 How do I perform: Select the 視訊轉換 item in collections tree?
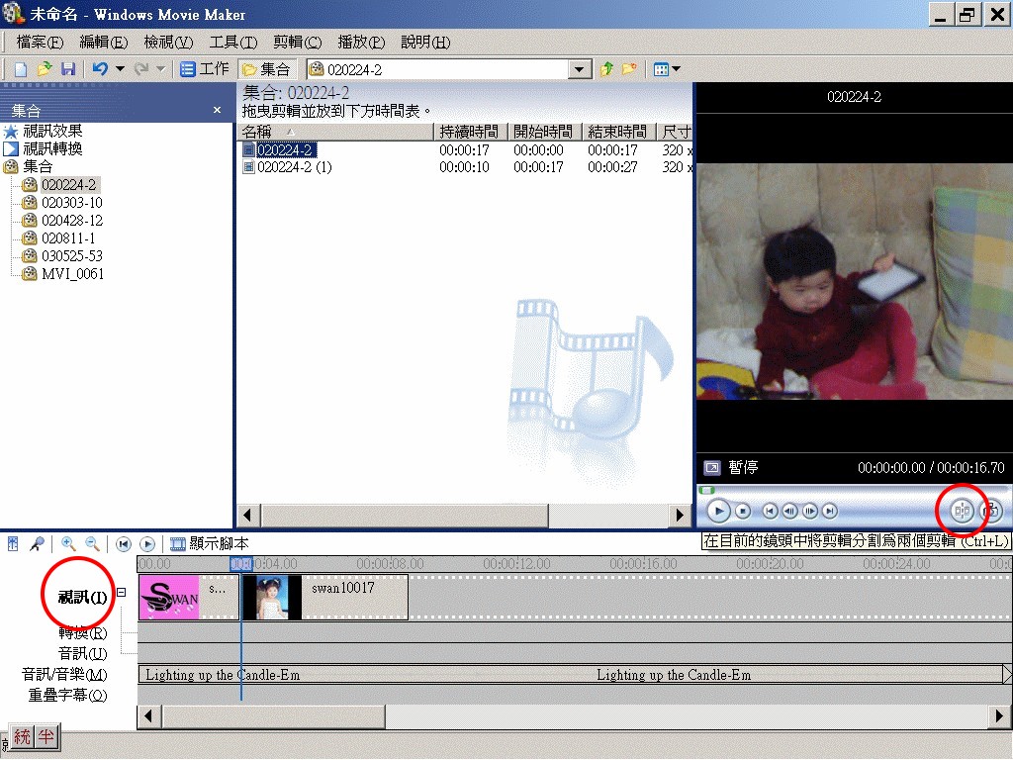coord(52,148)
